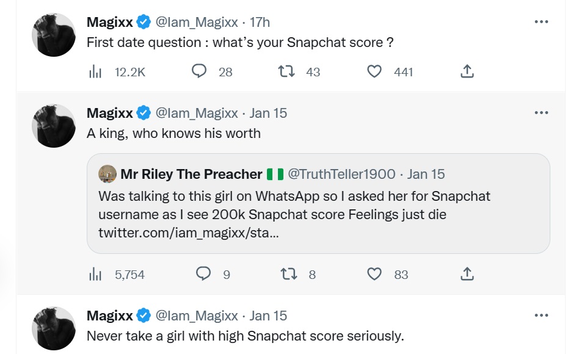
Task: Open more options on the "Never take a girl" tweet
Action: point(541,316)
